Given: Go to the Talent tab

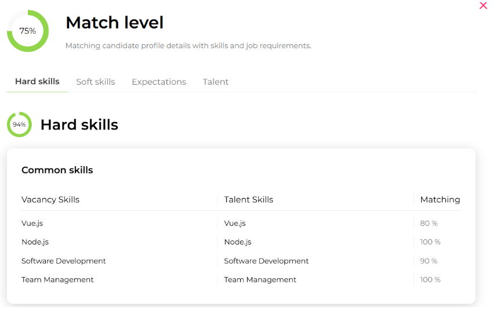Looking at the screenshot, I should pos(216,82).
